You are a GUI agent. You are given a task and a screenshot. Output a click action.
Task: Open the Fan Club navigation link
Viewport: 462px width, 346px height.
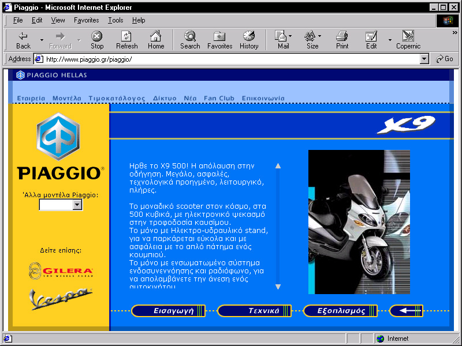219,98
